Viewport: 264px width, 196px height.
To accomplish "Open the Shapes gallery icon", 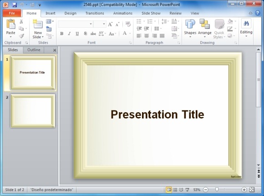I will click(x=190, y=24).
